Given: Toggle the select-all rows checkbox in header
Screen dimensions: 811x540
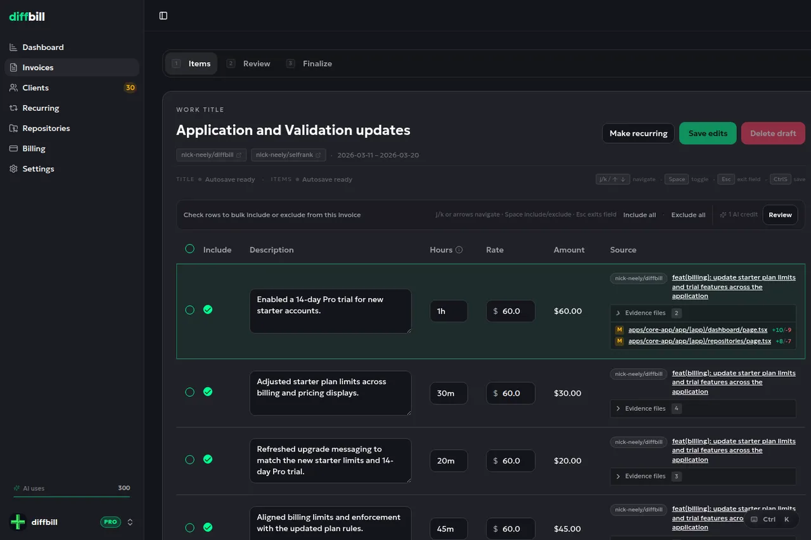Looking at the screenshot, I should coord(189,249).
